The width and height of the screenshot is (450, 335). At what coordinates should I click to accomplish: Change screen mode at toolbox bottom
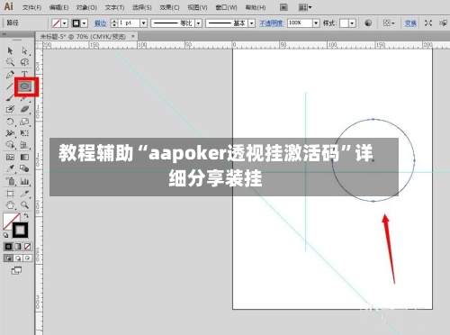[16, 271]
